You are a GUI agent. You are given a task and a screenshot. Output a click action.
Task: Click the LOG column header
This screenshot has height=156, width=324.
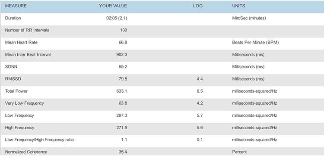[198, 6]
